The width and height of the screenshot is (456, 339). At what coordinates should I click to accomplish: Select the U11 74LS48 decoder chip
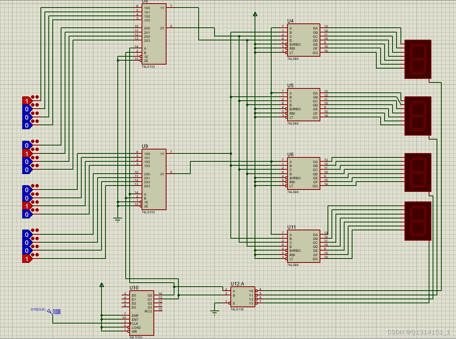pyautogui.click(x=304, y=246)
